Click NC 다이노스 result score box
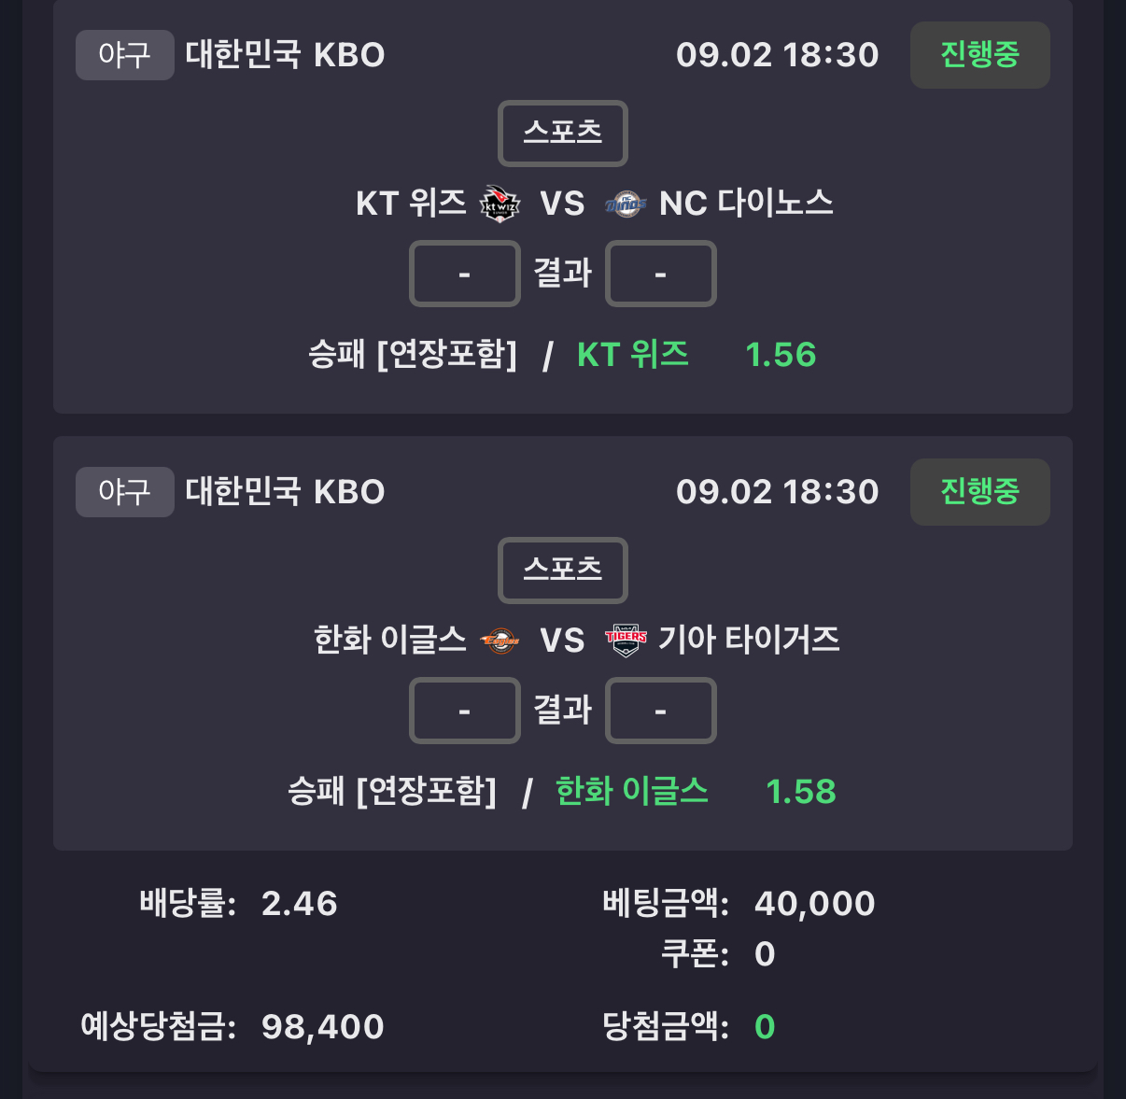1126x1099 pixels. (661, 274)
